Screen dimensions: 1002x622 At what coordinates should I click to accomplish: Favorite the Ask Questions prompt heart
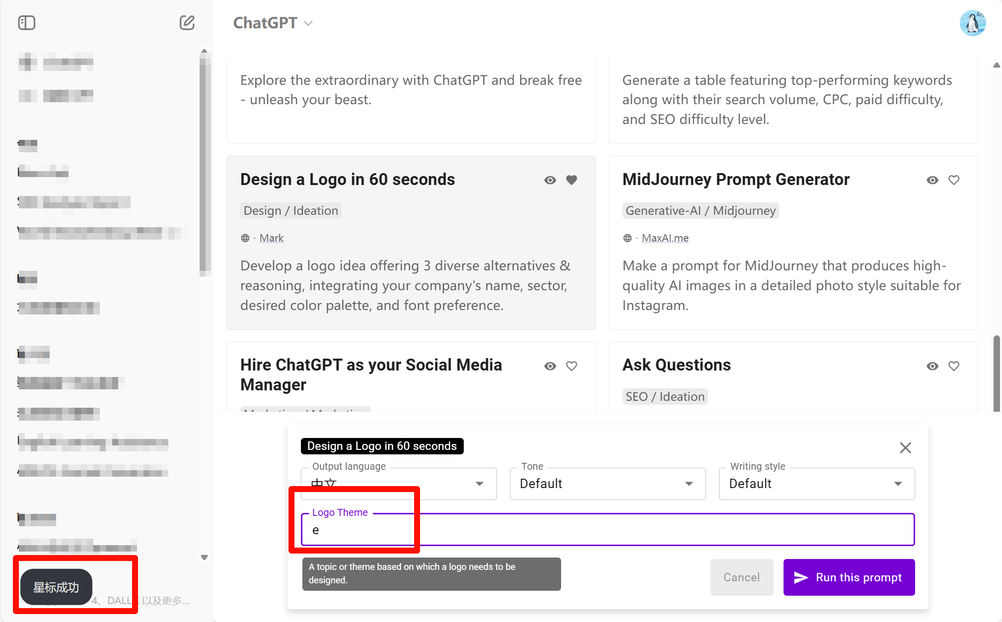[x=954, y=366]
